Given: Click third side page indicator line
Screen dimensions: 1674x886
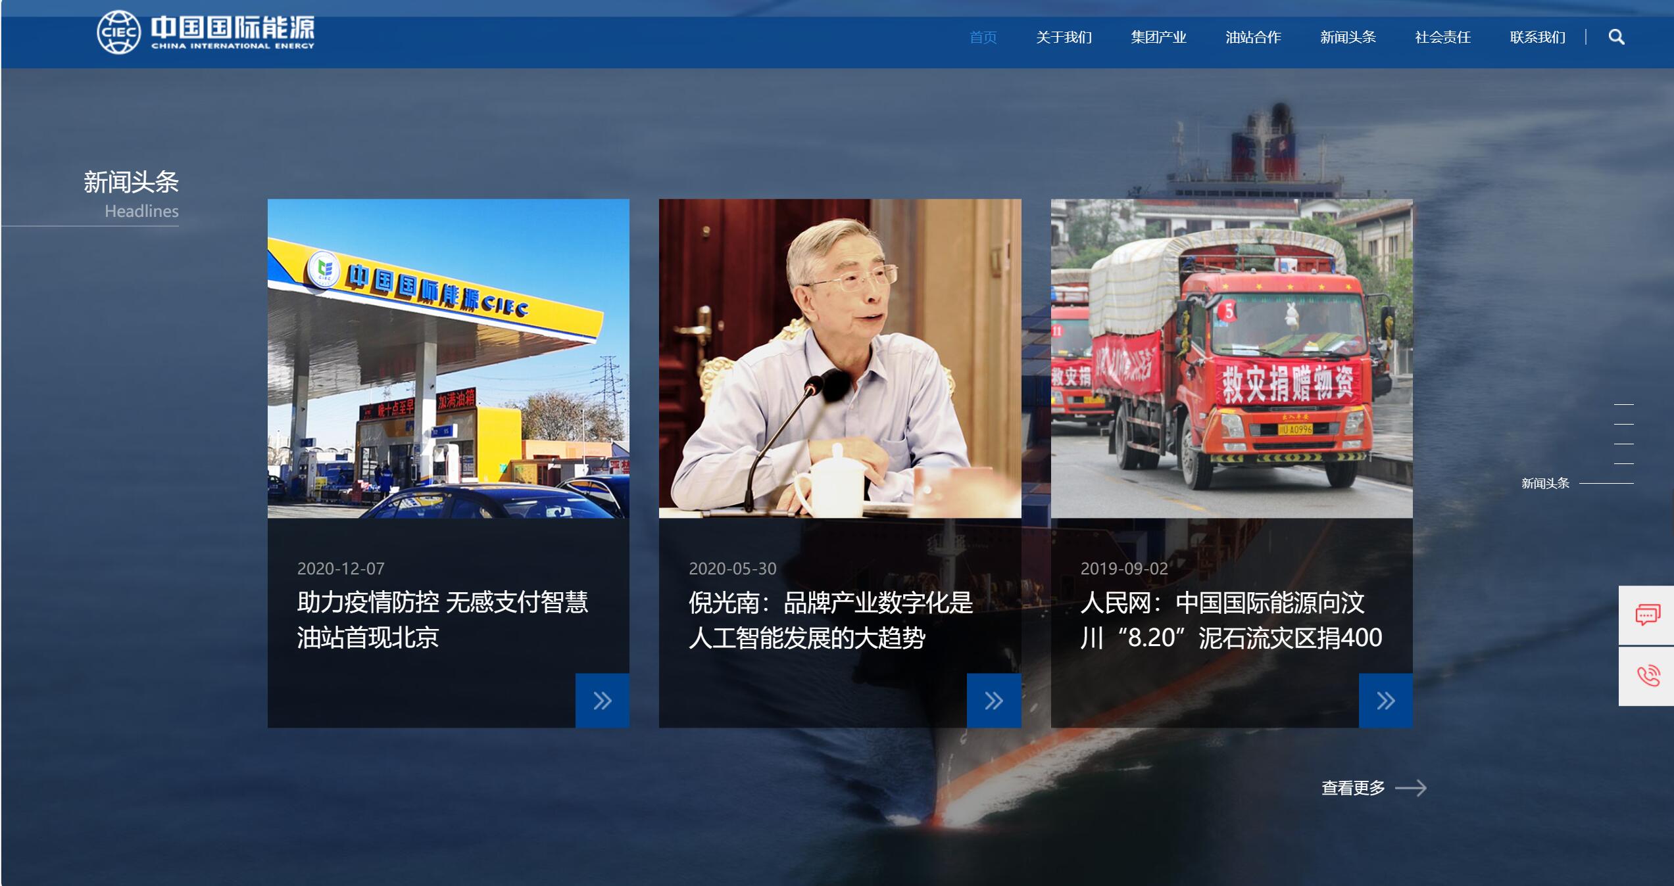Looking at the screenshot, I should 1624,444.
